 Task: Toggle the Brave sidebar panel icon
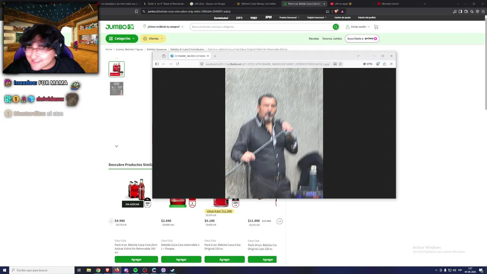460,11
